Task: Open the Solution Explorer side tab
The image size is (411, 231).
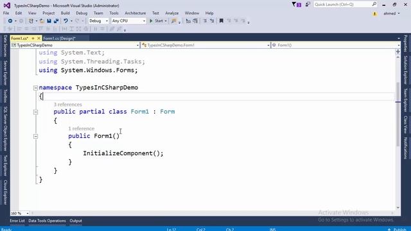Action: point(405,70)
